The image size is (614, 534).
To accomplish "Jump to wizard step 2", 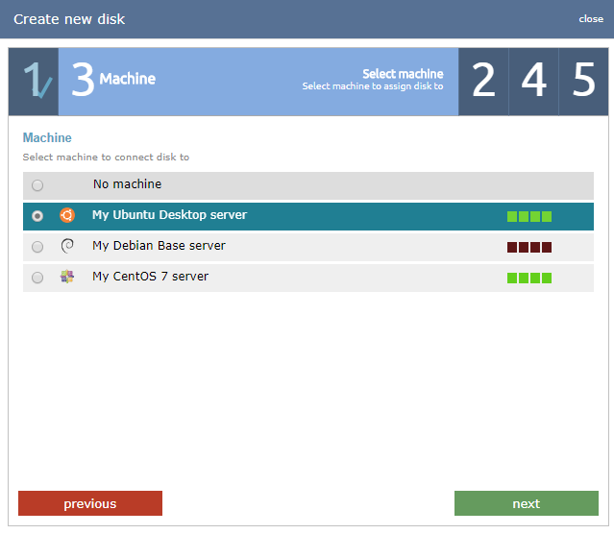I will pyautogui.click(x=483, y=82).
